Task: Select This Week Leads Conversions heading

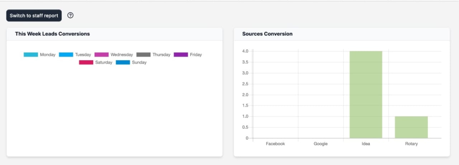Action: click(x=52, y=34)
